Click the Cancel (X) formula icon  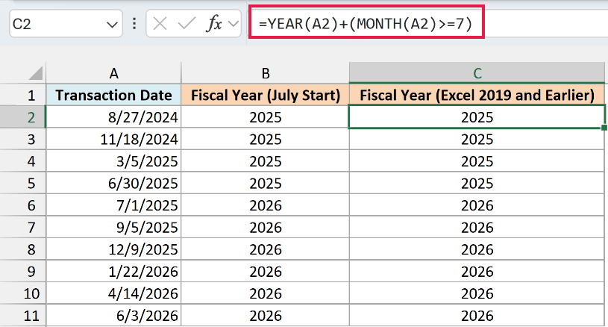click(160, 24)
